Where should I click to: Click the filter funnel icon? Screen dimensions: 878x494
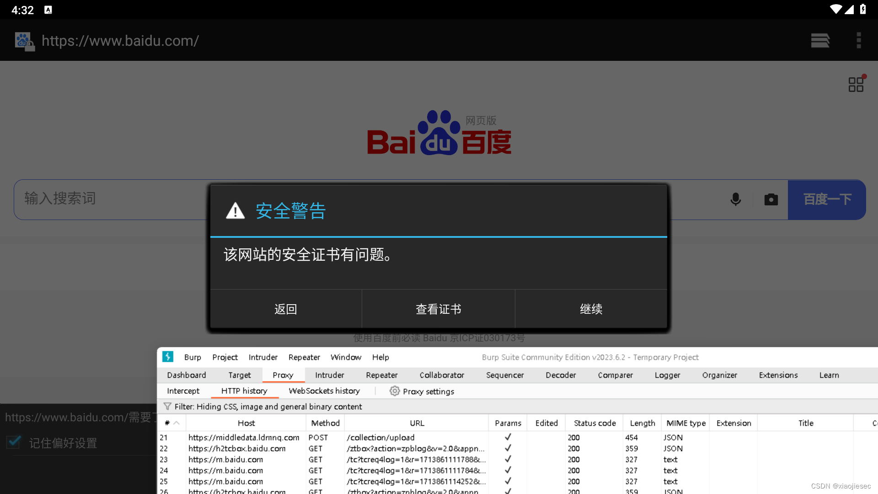(167, 407)
